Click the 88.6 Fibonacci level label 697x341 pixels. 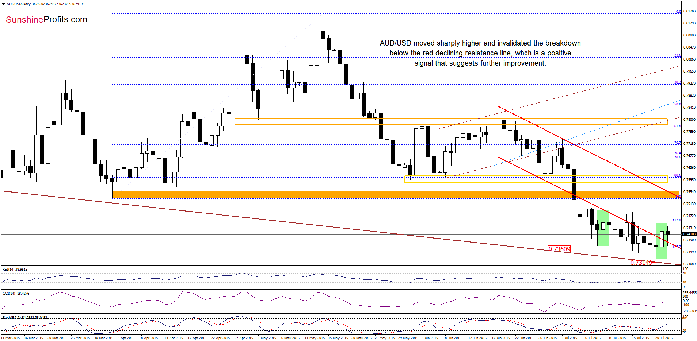click(678, 175)
